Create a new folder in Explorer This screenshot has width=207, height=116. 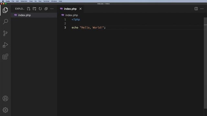coord(34,9)
